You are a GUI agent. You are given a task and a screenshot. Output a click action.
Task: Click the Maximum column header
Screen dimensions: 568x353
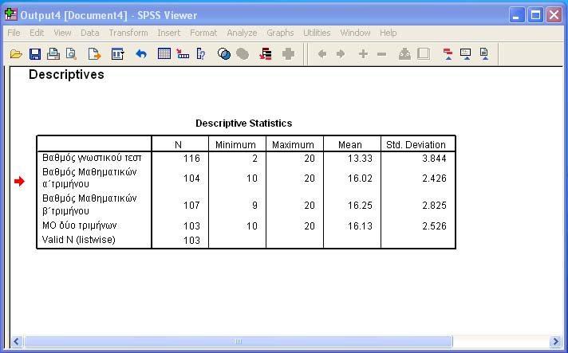(293, 145)
